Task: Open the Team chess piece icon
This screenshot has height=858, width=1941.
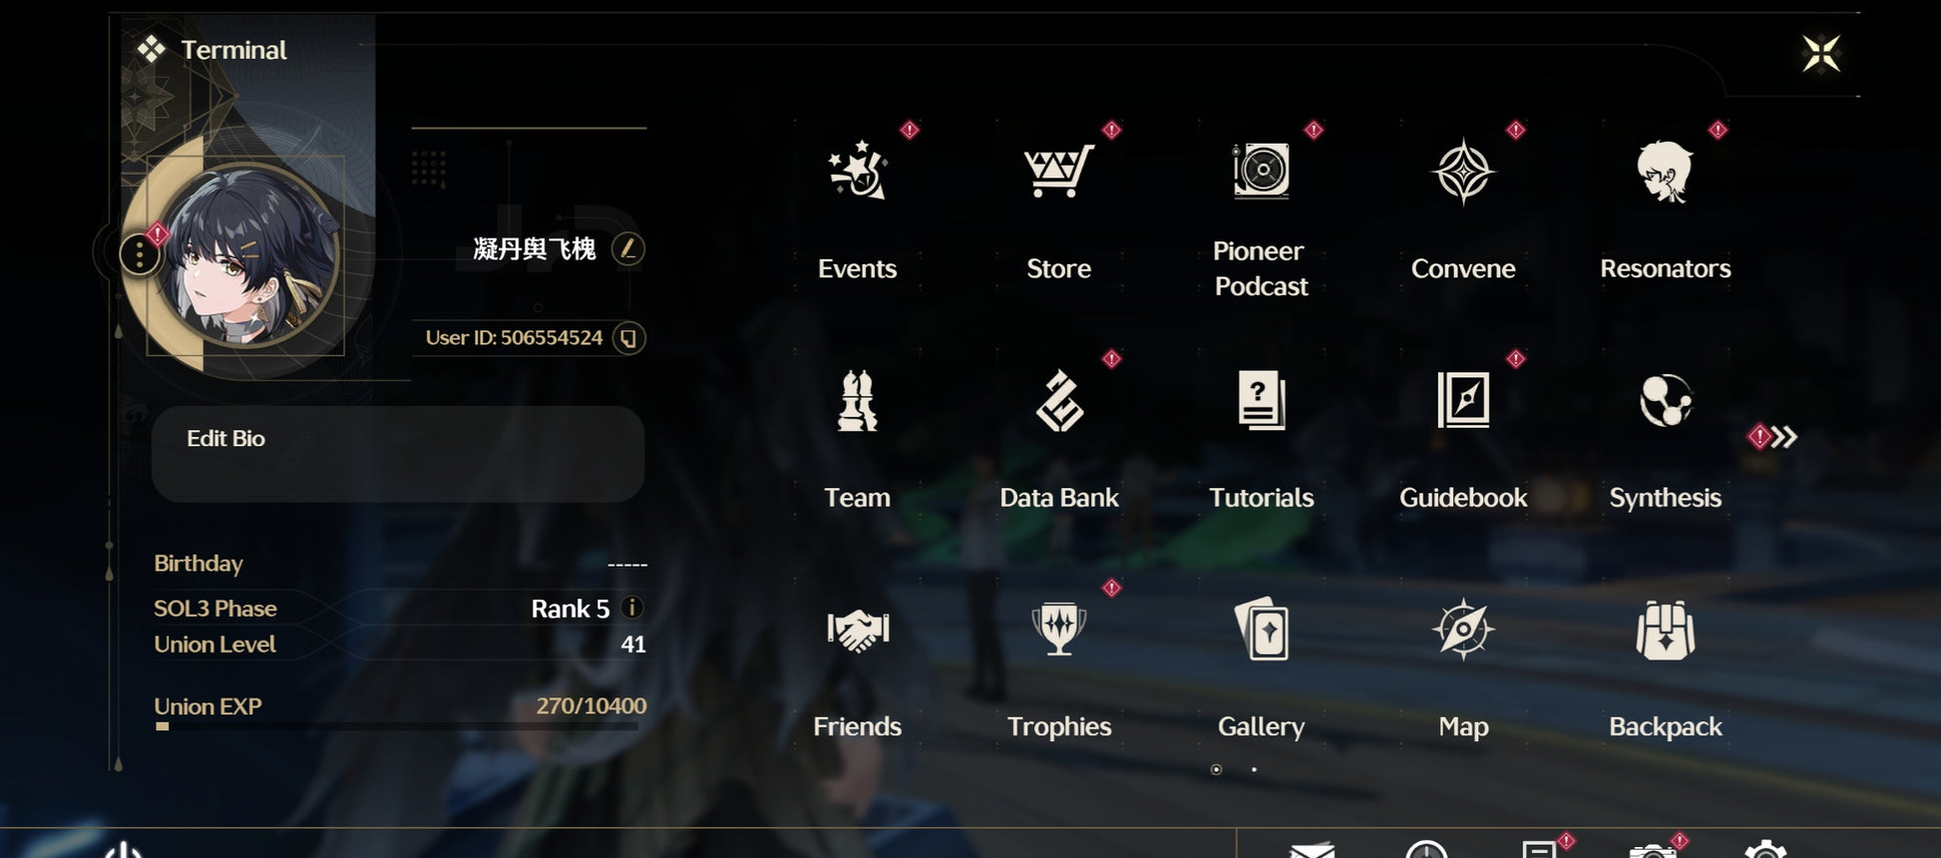Action: (x=857, y=400)
